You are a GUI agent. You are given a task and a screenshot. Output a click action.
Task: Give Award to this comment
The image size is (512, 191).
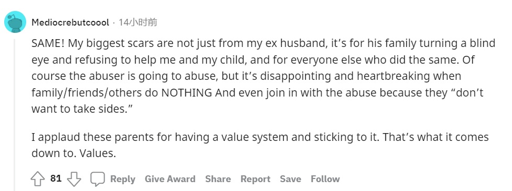click(x=170, y=179)
